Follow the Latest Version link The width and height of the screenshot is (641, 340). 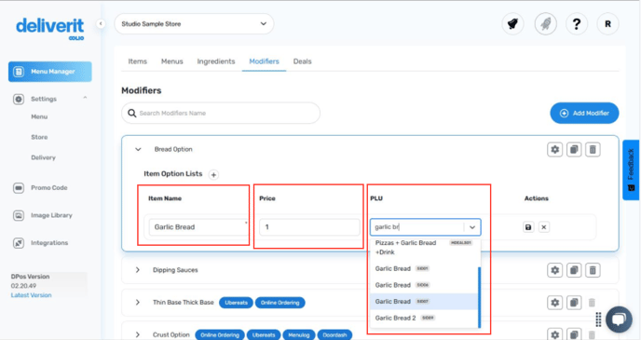pos(31,295)
